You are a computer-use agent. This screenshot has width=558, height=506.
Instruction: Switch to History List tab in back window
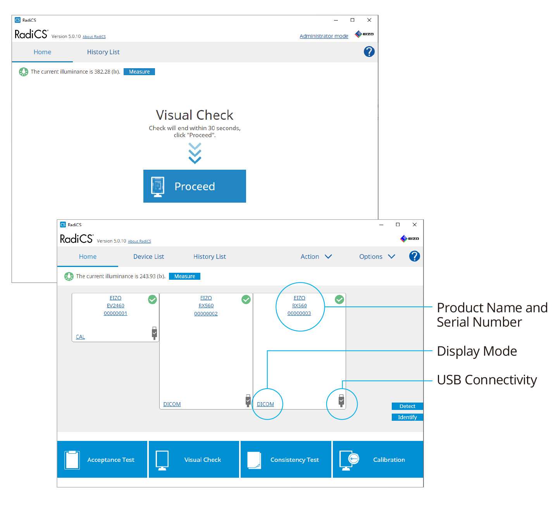[103, 52]
